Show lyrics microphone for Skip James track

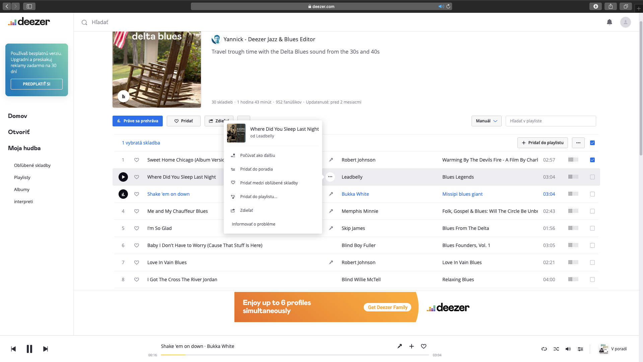331,228
